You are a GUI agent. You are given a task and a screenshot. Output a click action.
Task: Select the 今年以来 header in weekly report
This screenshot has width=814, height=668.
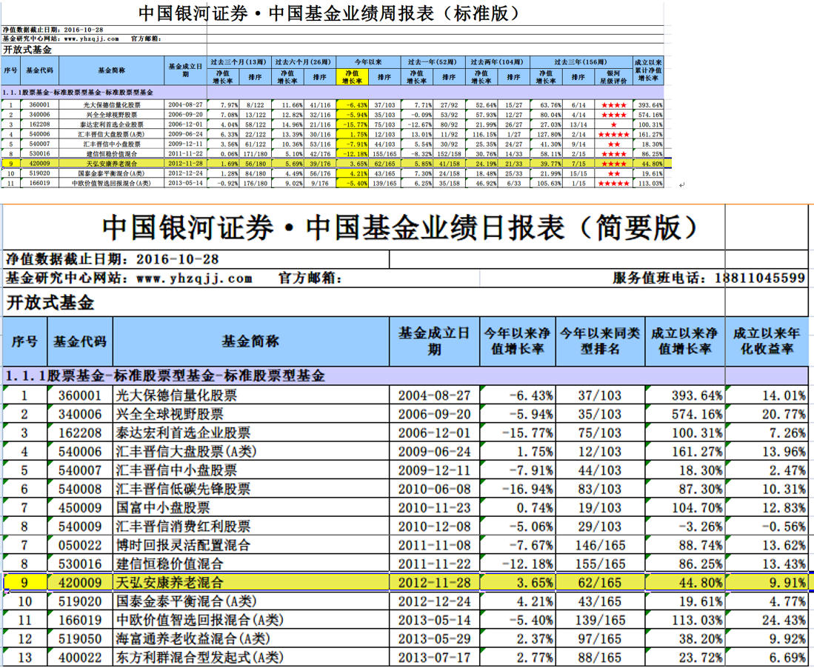coord(368,62)
